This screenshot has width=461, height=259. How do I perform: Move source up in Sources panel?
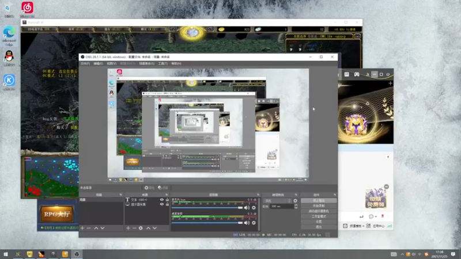(x=149, y=228)
